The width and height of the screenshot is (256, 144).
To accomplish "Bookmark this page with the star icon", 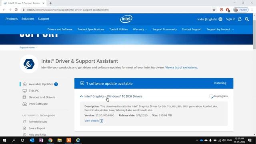I will coord(214,10).
